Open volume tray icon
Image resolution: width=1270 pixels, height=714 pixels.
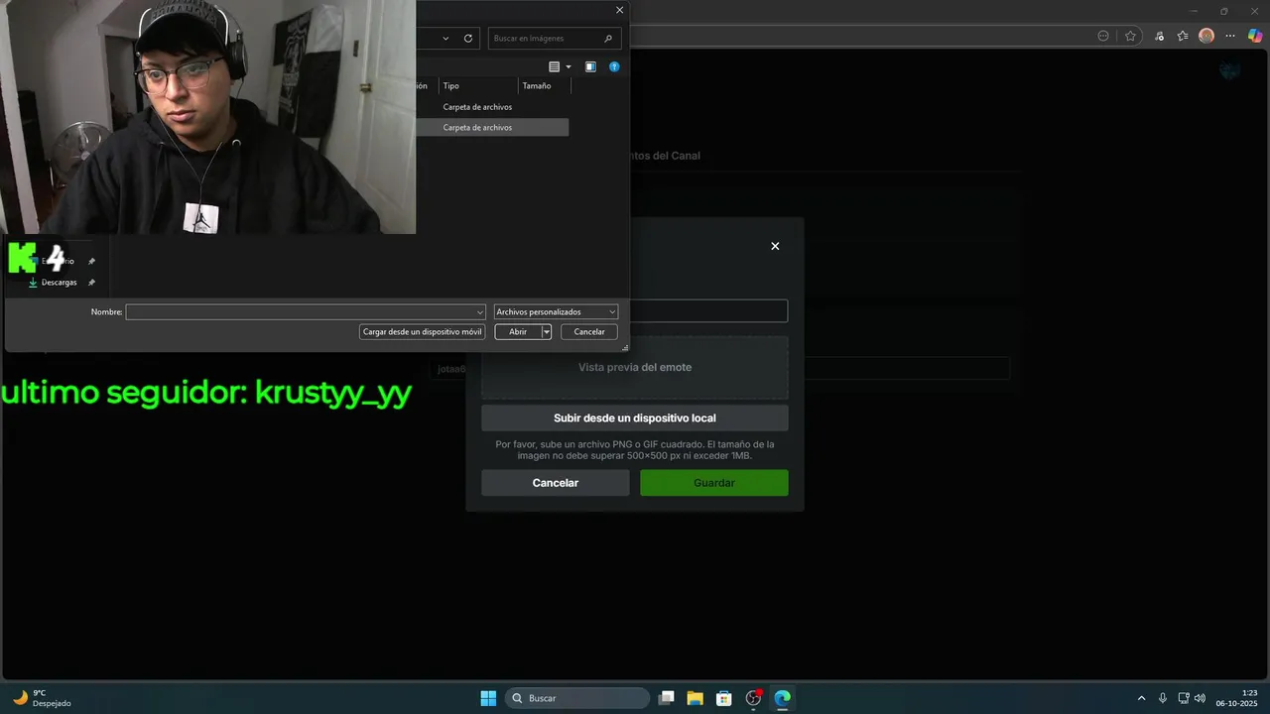click(x=1201, y=698)
